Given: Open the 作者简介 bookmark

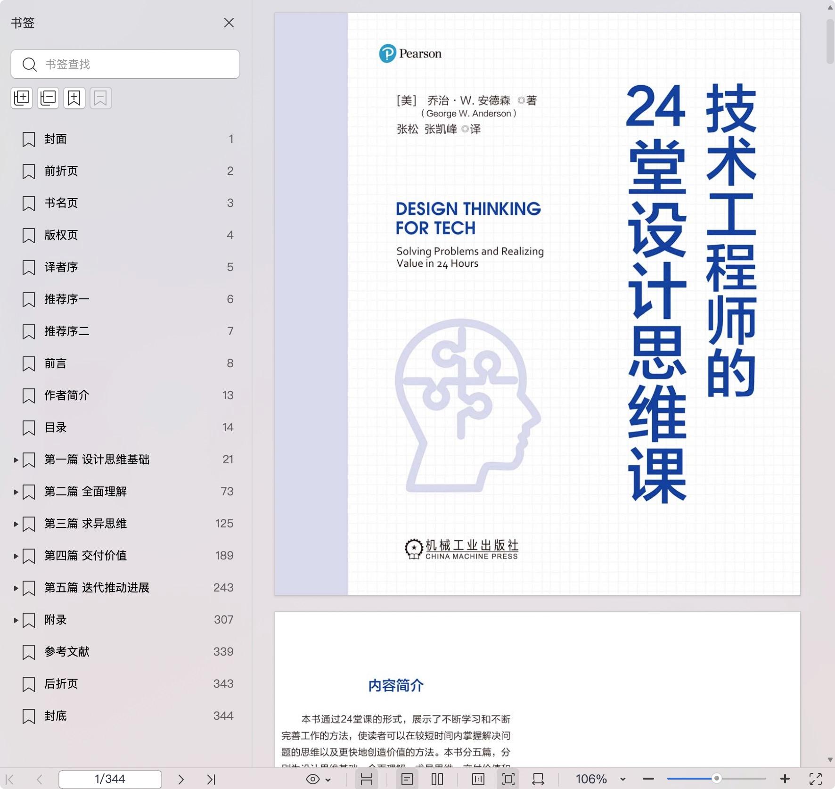Looking at the screenshot, I should click(x=66, y=395).
